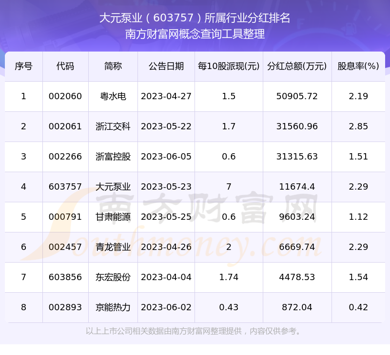Select stock code 002893
This screenshot has width=390, height=355.
[x=65, y=307]
